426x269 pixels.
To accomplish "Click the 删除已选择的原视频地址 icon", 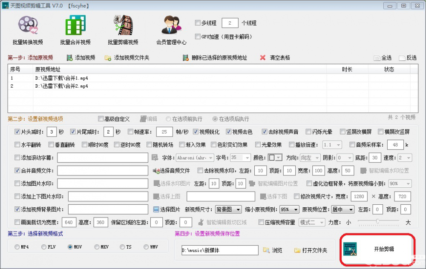I will (186, 58).
